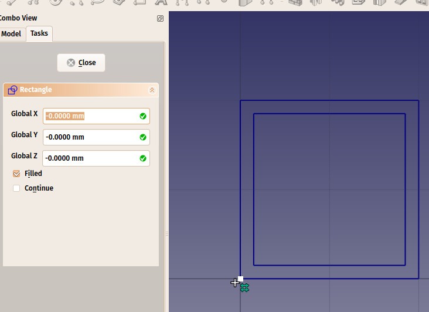
Task: Click the Rectangle panel header title
Action: [x=36, y=90]
